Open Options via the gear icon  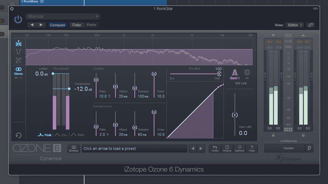[x=239, y=149]
